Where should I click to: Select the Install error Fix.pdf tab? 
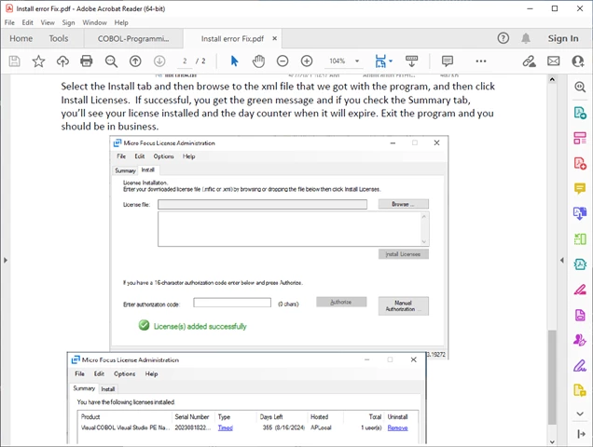(x=232, y=38)
